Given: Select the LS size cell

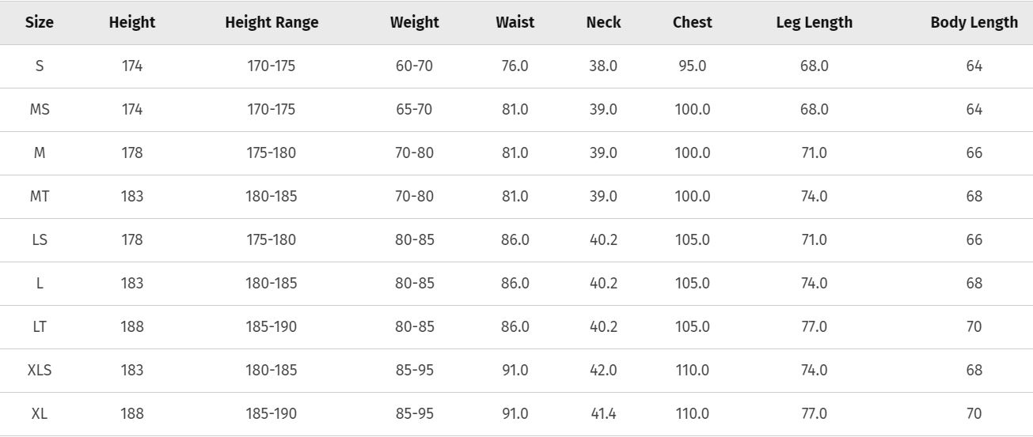Looking at the screenshot, I should 40,239.
